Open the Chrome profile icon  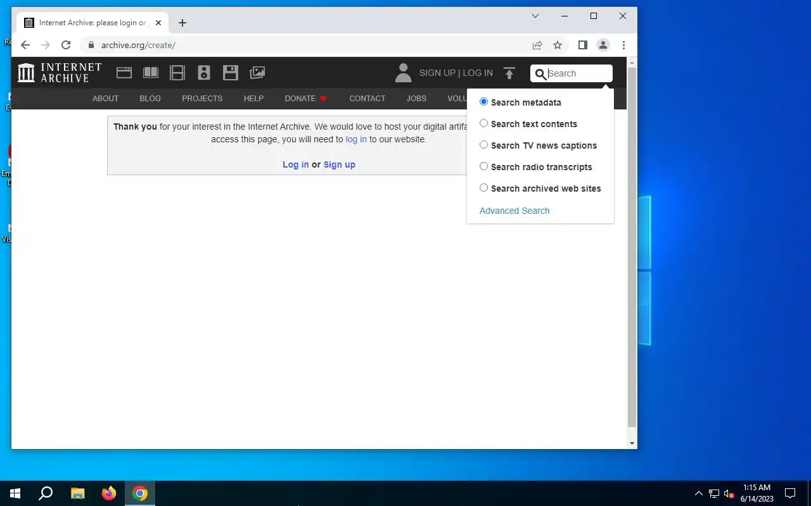603,45
